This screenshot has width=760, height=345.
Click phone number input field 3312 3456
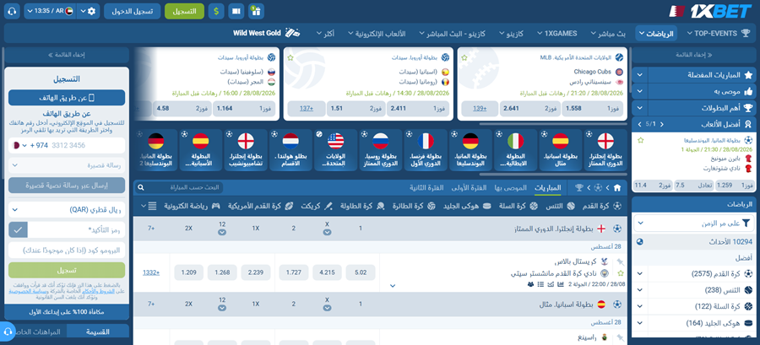(x=85, y=145)
